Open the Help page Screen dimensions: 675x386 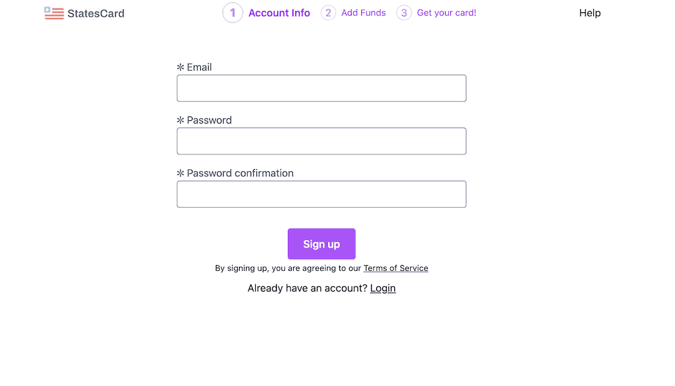coord(590,13)
